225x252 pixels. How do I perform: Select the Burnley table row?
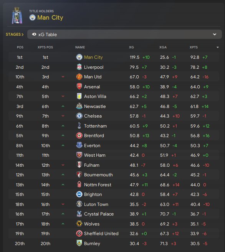[x=114, y=243]
